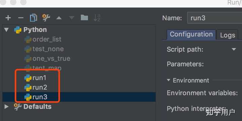This screenshot has width=242, height=121.
Task: Open the edit defaults wrench icon
Action: 46,18
